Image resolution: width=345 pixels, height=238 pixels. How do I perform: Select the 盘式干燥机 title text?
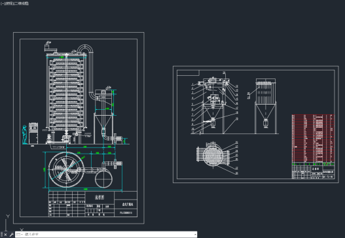point(128,205)
